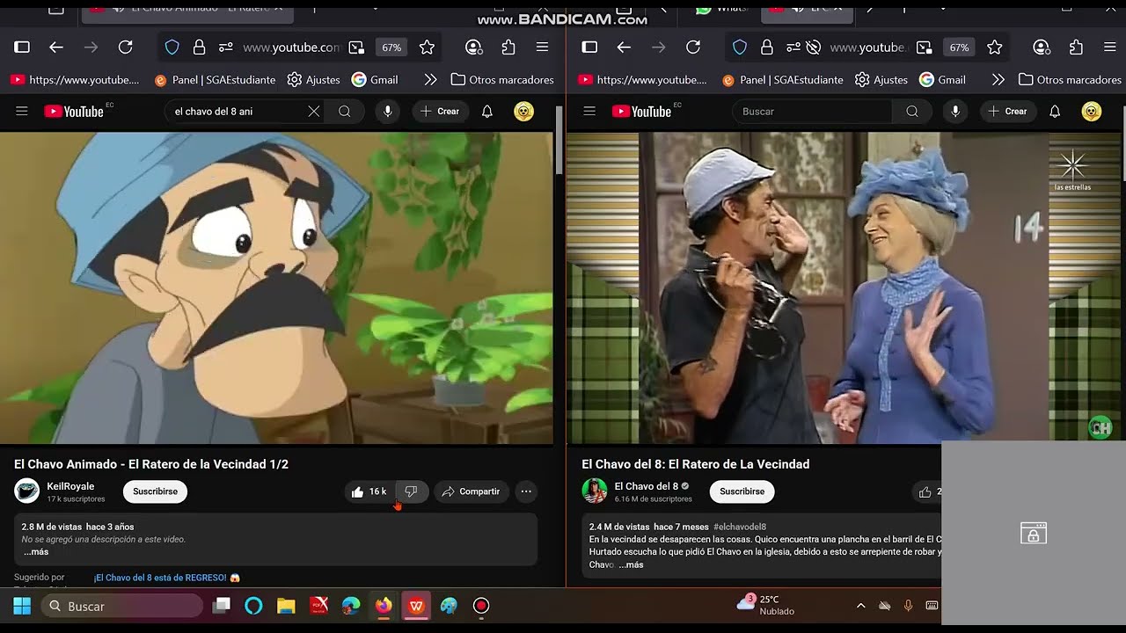The width and height of the screenshot is (1126, 633).
Task: Open the left browser's sidebar panel icon
Action: (x=22, y=47)
